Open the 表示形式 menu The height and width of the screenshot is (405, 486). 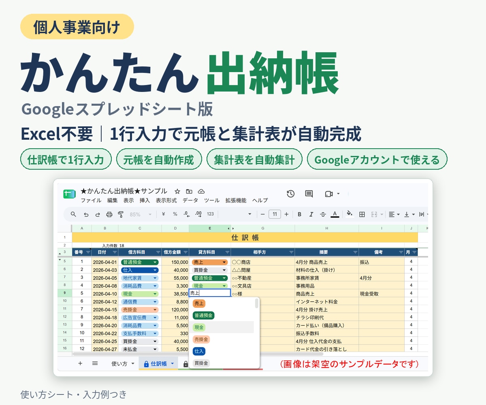tap(166, 200)
